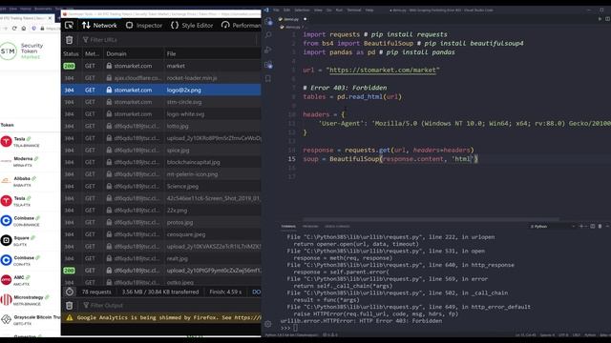Open the Square token on the webpage

pos(21,238)
